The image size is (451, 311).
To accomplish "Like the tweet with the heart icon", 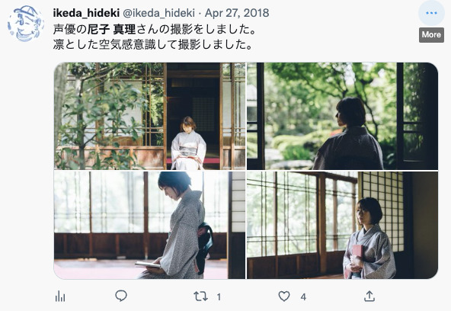I will pos(284,296).
